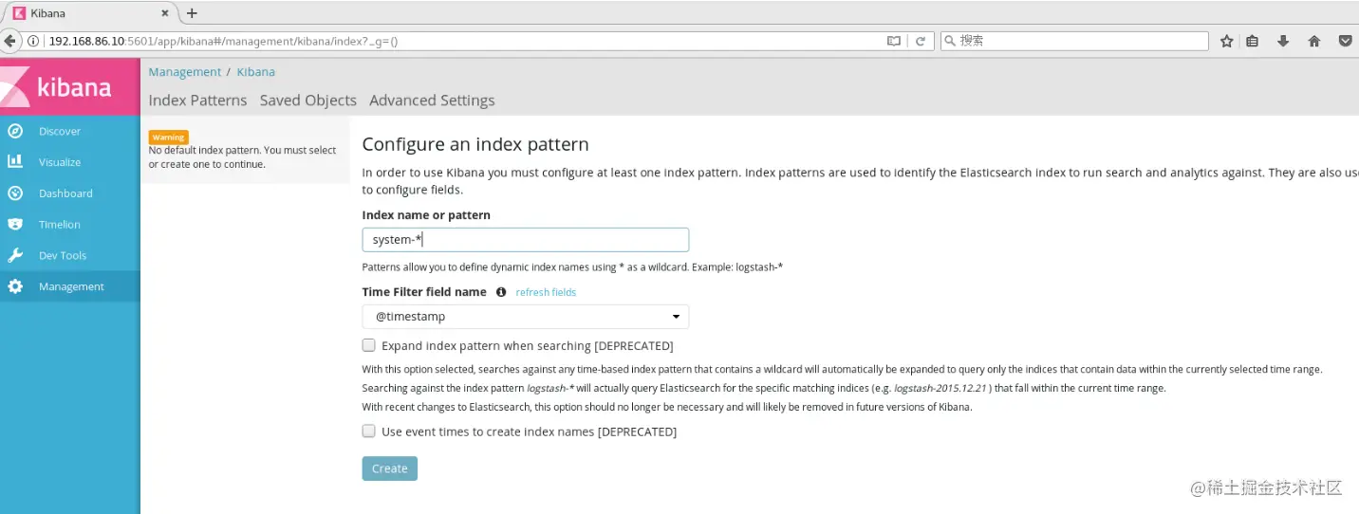This screenshot has width=1359, height=514.
Task: Click the info icon beside Time Filter field name
Action: pyautogui.click(x=501, y=292)
